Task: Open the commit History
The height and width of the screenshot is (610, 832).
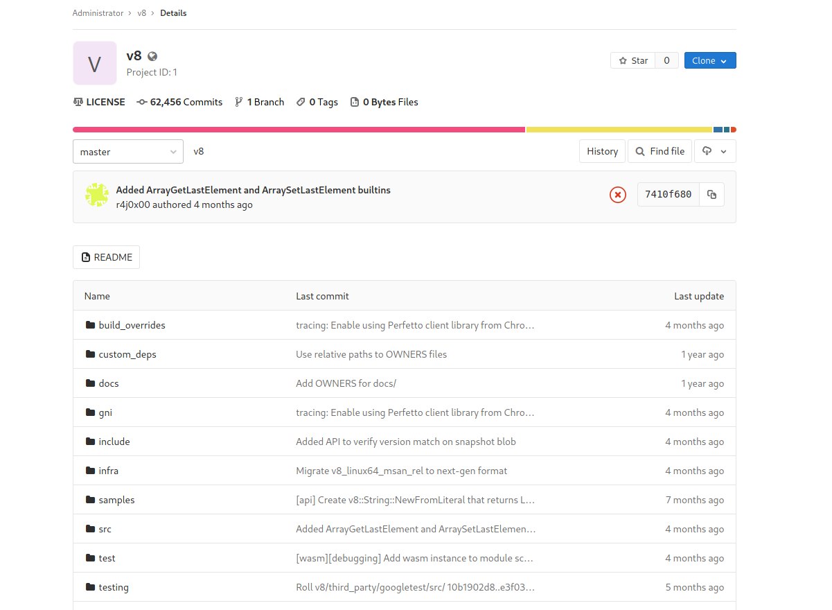Action: (x=602, y=151)
